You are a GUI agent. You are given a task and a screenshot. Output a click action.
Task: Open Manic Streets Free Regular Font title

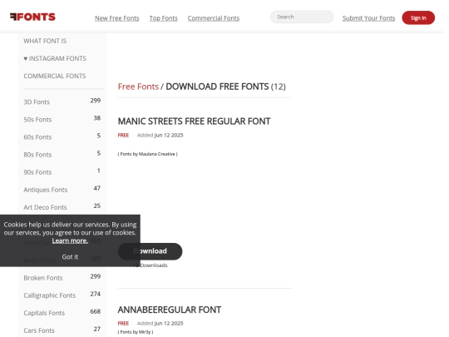(194, 121)
